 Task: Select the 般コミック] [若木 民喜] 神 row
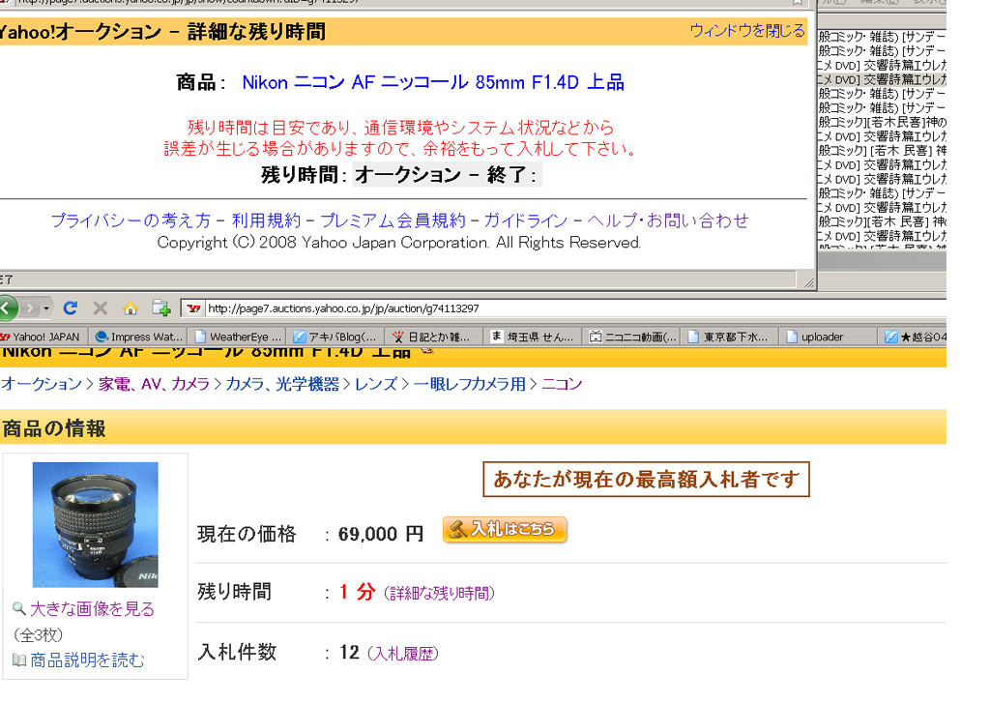[882, 150]
